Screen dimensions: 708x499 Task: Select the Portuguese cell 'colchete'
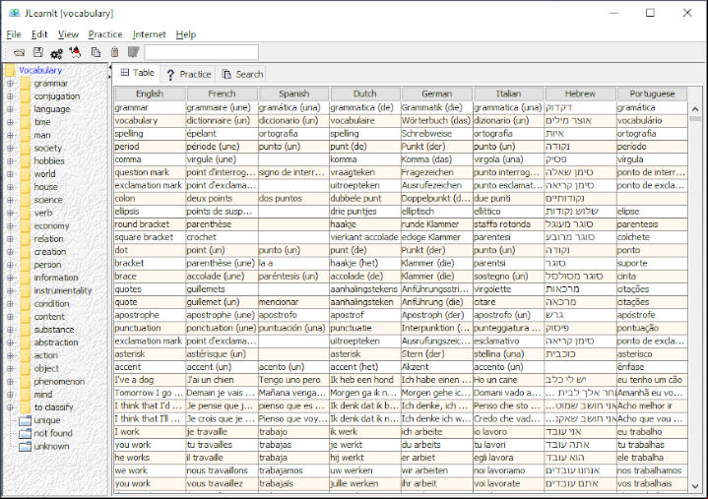652,237
